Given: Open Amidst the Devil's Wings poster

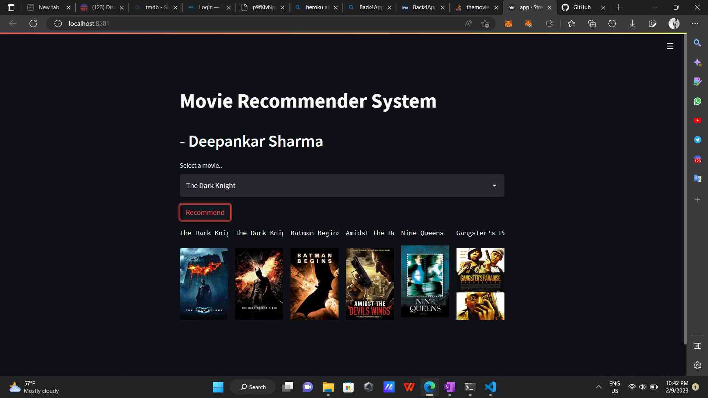Looking at the screenshot, I should 369,284.
